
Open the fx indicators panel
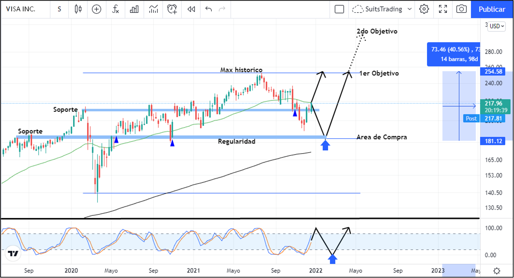coord(115,9)
